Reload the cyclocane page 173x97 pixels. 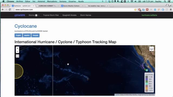coord(10,10)
